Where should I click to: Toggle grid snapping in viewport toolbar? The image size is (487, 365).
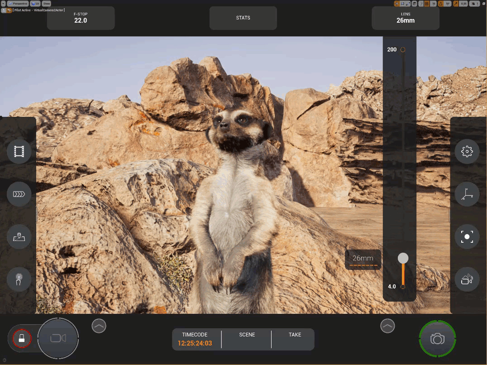tap(427, 4)
